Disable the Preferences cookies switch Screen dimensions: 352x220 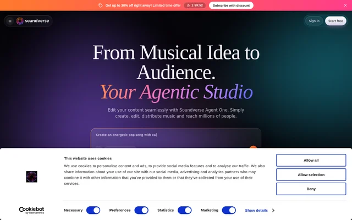141,210
